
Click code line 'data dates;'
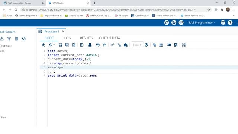pos(58,51)
